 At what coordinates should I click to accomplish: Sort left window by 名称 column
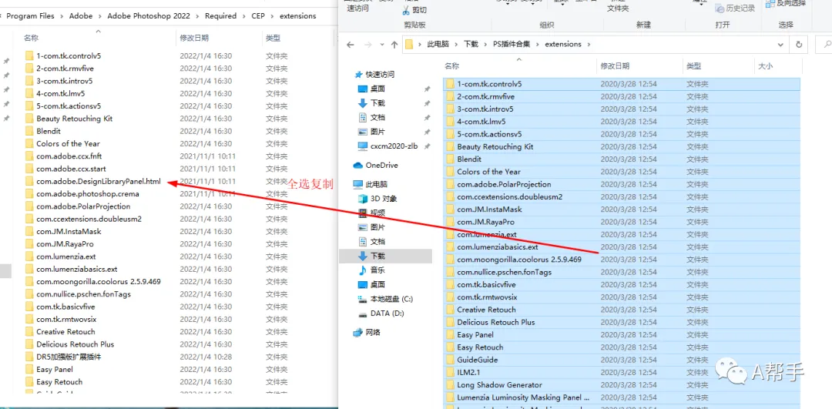[x=32, y=39]
